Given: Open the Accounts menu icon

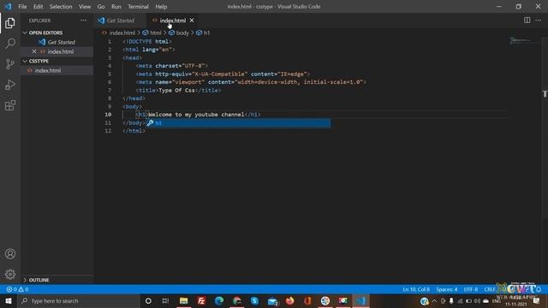Looking at the screenshot, I should [10, 254].
